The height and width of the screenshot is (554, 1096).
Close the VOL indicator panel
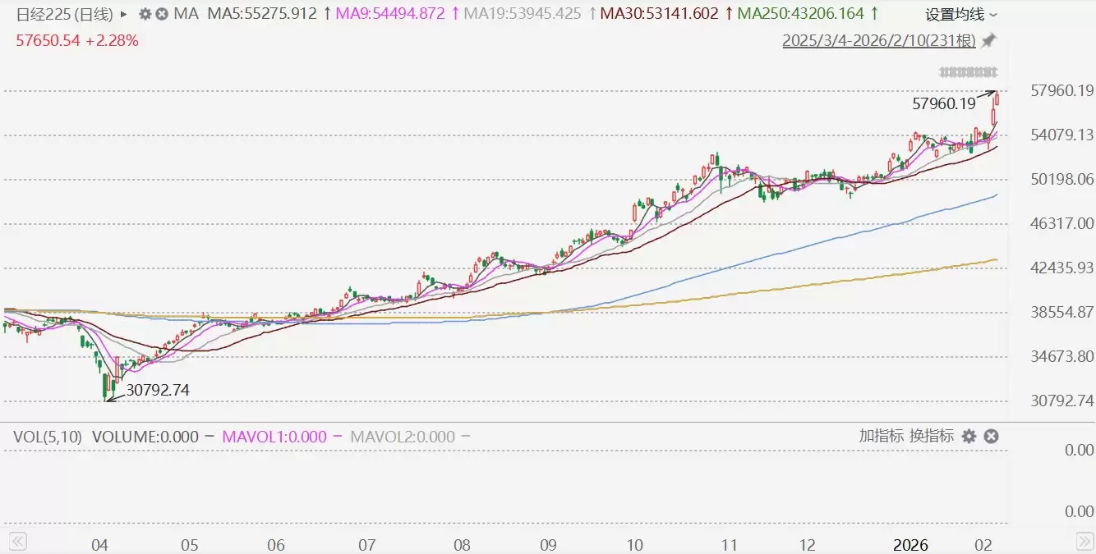coord(991,437)
